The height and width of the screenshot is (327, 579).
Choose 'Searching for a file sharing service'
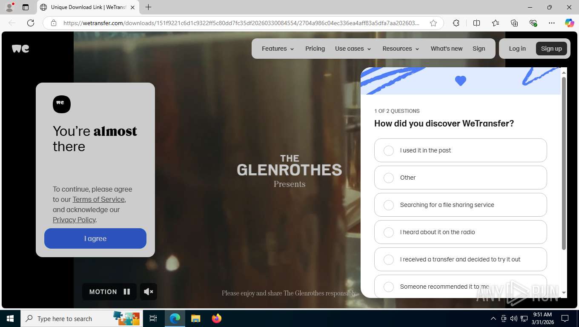460,205
